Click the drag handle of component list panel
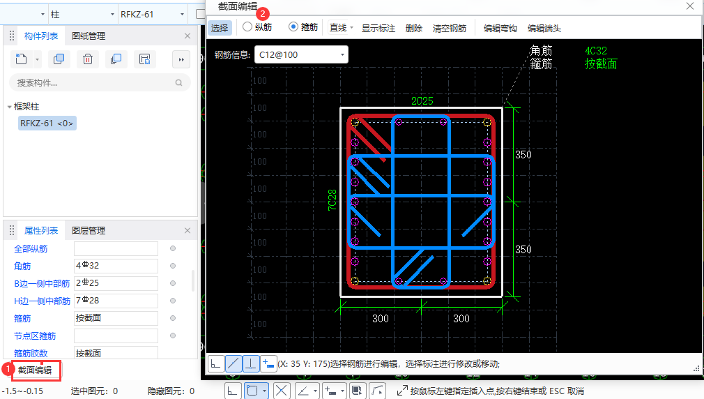 pos(12,36)
